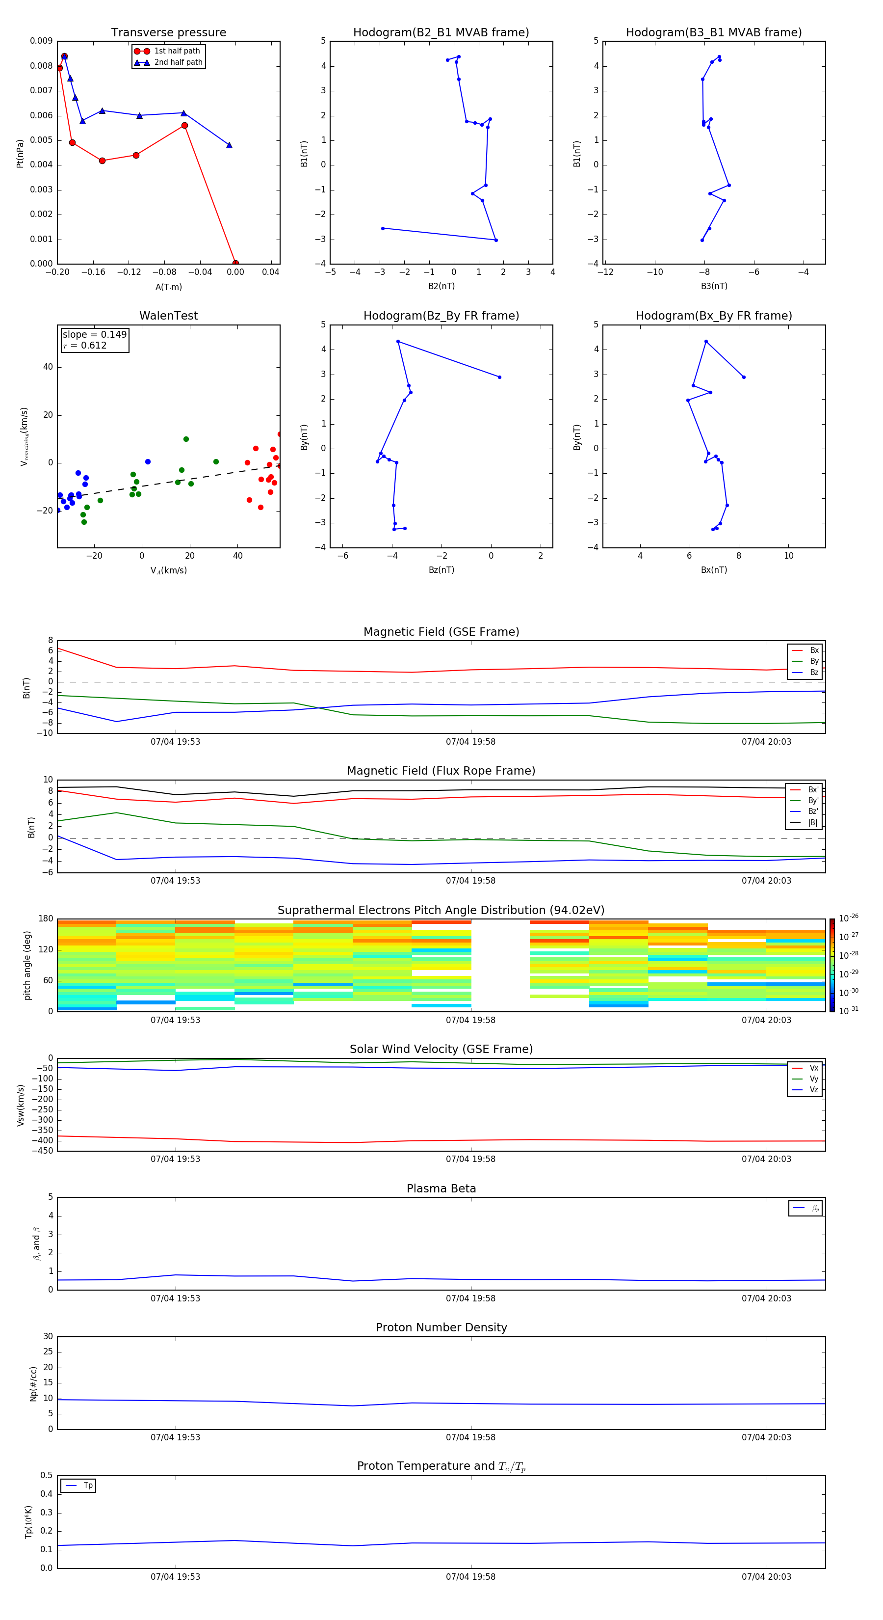Click the 'Proton Number Density' title
Image resolution: width=883 pixels, height=1620 pixels.
[x=441, y=1327]
